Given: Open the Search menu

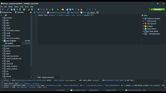Looking at the screenshot, I should 10,7.
